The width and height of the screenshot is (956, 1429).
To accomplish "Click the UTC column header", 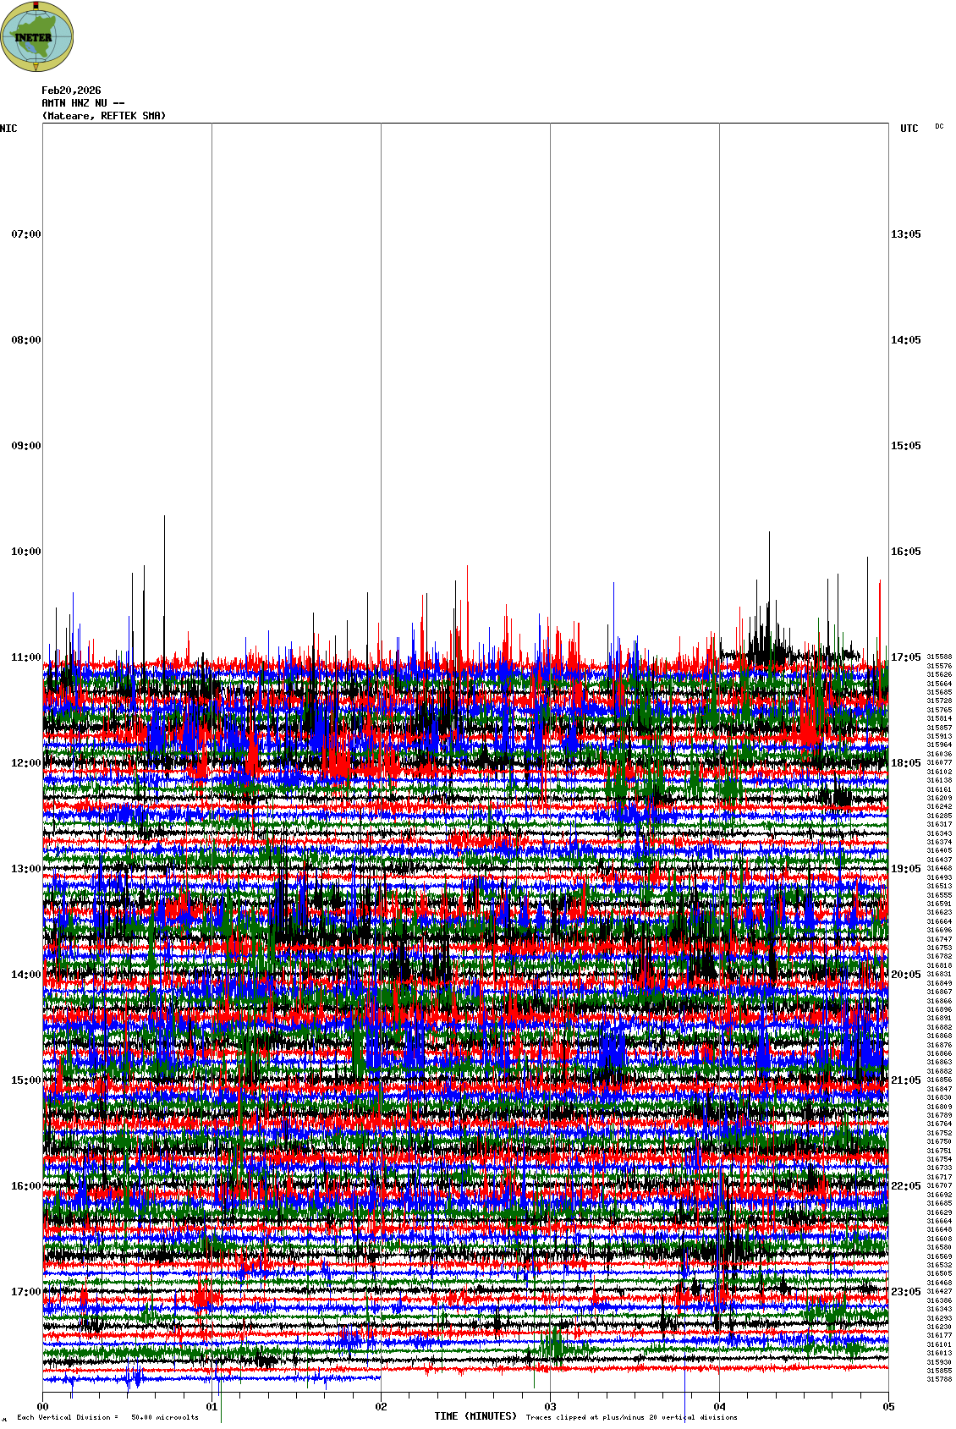I will pyautogui.click(x=909, y=129).
